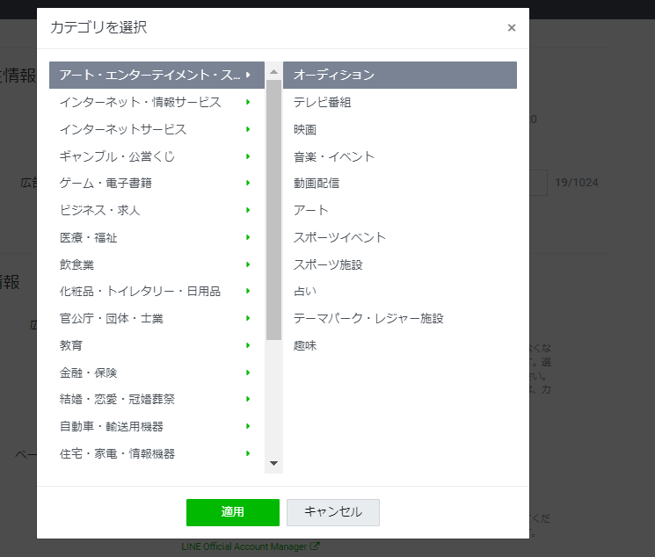Expand the ギャンブル・公営くじ category arrow
Viewport: 655px width, 557px height.
249,156
